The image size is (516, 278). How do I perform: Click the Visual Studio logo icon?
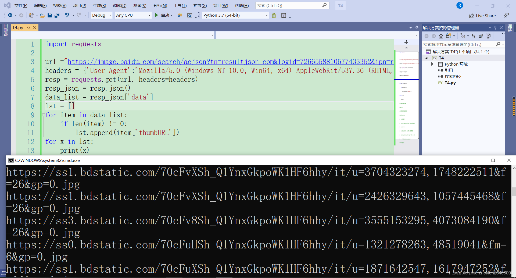click(7, 5)
